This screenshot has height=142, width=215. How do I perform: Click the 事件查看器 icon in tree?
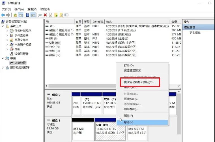12,35
